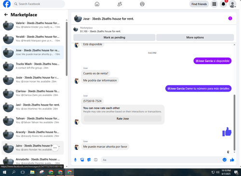Click More options button

[195, 38]
